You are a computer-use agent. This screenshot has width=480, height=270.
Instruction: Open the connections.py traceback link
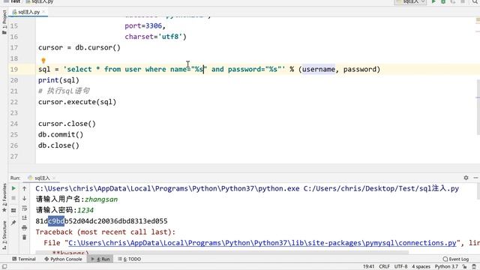pyautogui.click(x=262, y=243)
